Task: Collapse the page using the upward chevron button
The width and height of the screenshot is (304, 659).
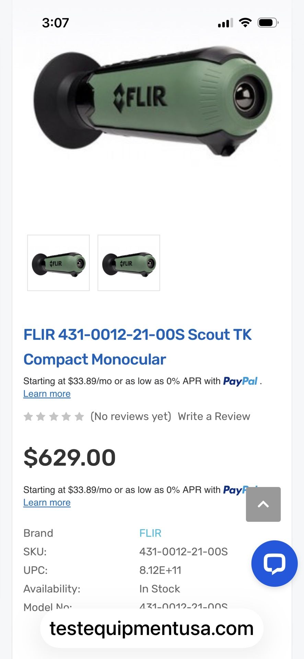Action: 263,505
